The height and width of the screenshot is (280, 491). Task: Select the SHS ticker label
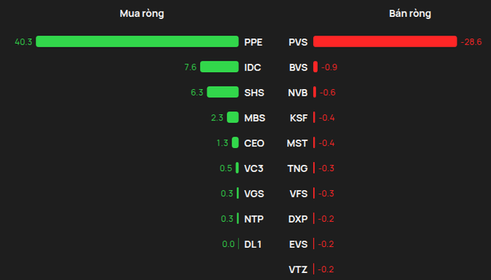click(254, 93)
